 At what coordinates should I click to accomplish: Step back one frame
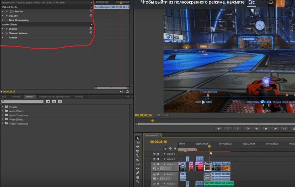coord(257,129)
